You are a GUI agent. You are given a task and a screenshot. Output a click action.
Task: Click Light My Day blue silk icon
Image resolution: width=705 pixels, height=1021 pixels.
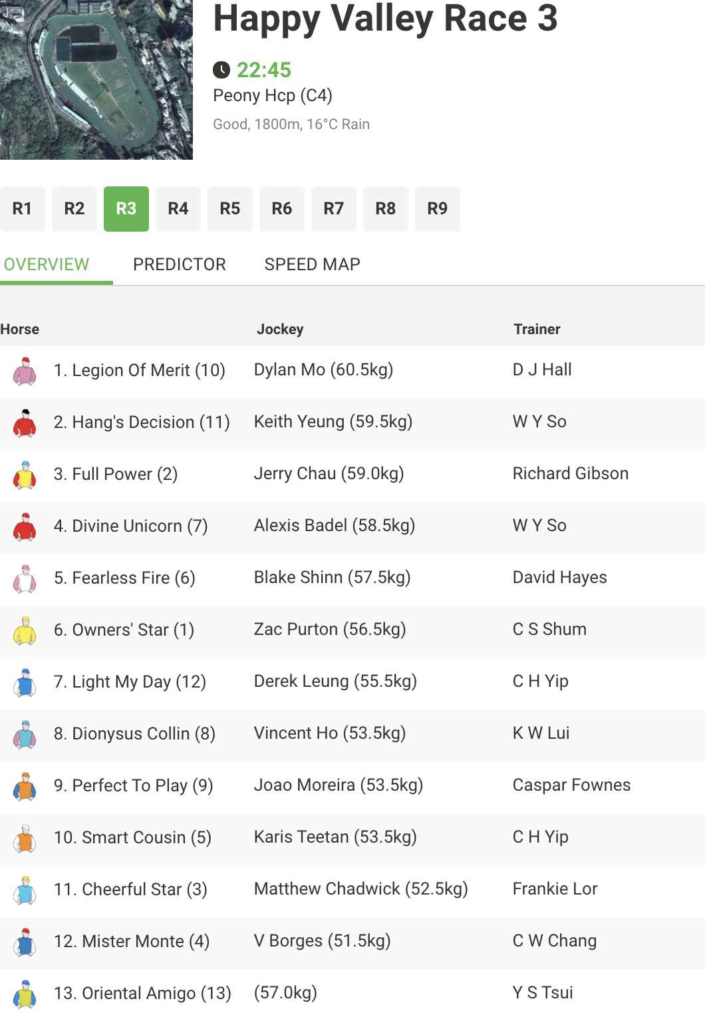click(x=25, y=682)
